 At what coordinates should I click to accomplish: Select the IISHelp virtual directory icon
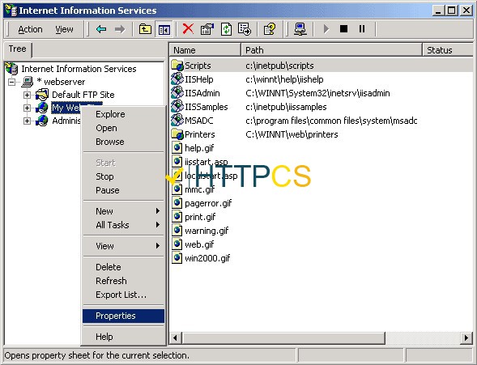pyautogui.click(x=177, y=79)
